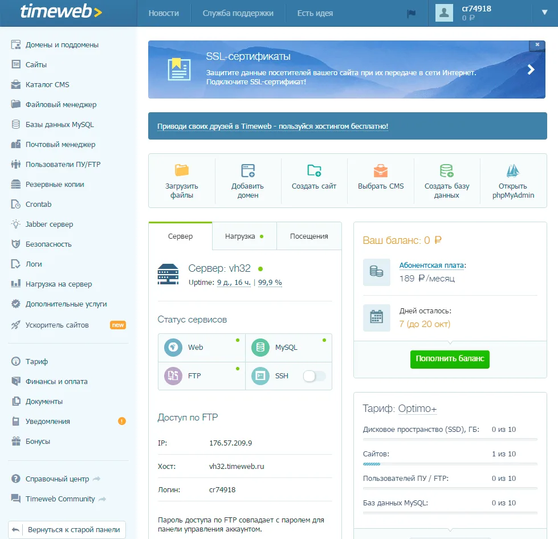Click the 7 (до 20 окт) days remaining
558x539 pixels.
point(425,324)
